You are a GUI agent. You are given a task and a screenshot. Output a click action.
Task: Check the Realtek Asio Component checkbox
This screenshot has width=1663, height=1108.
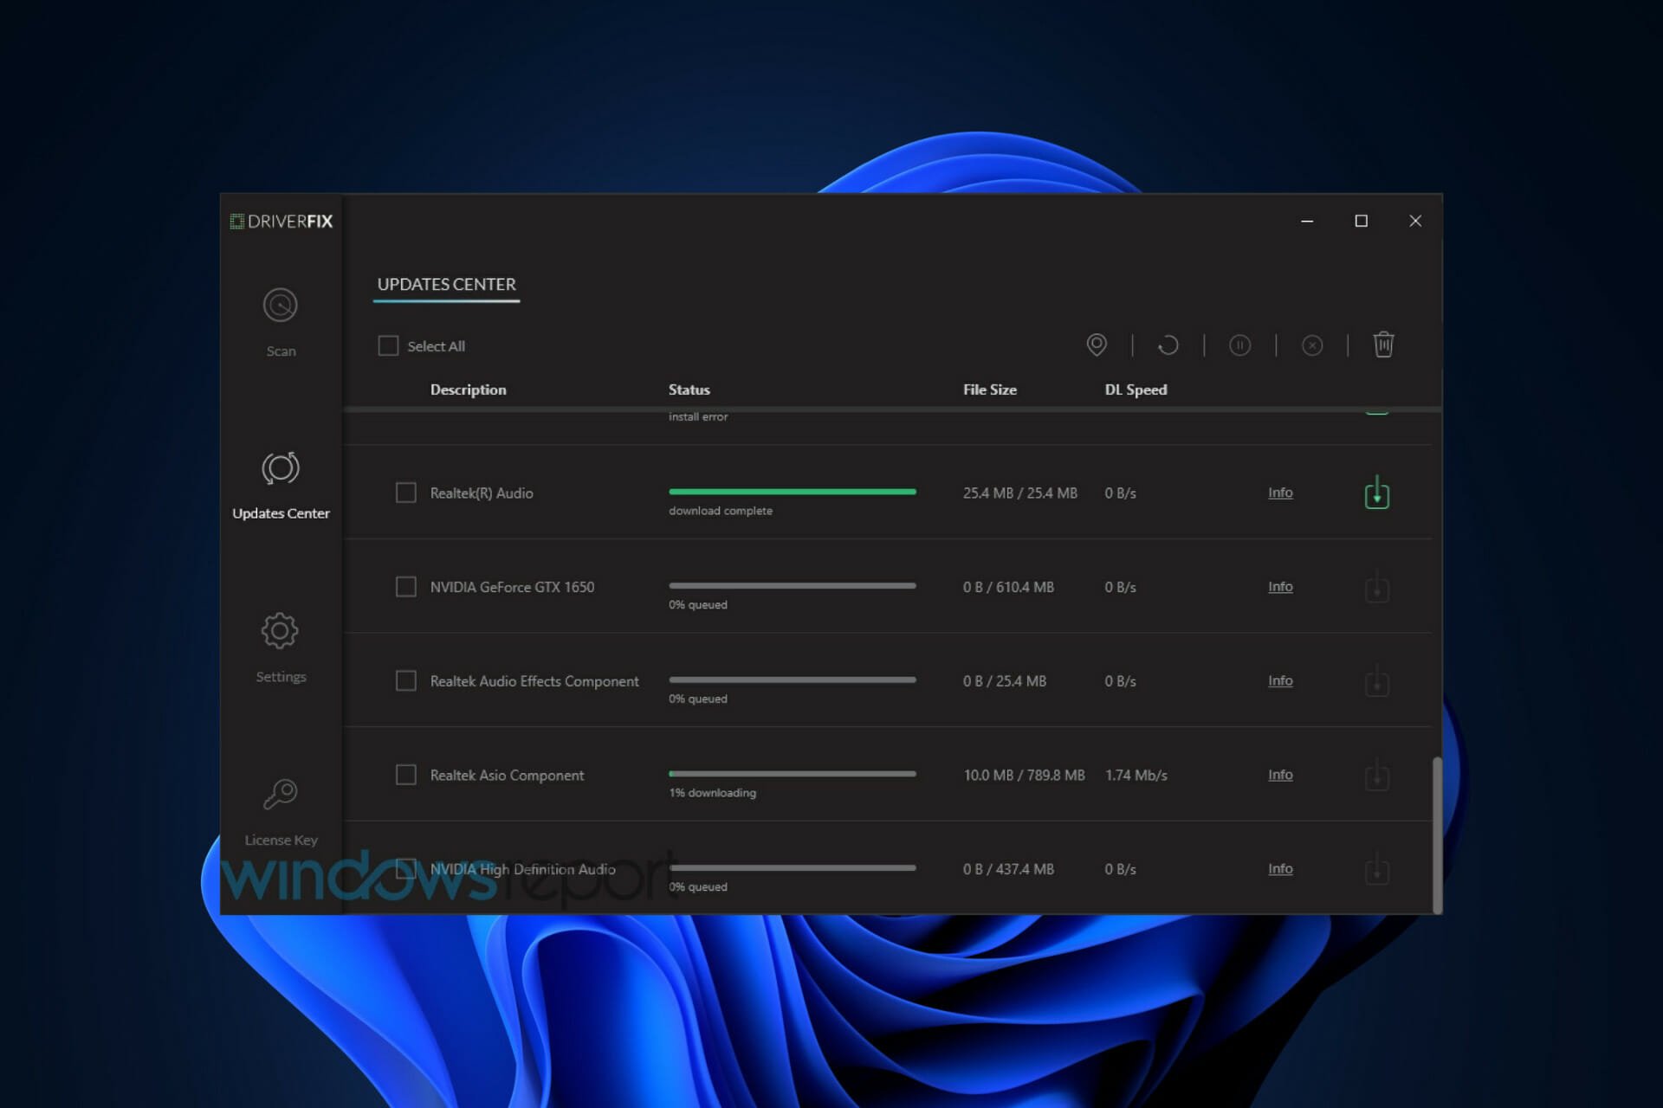click(x=405, y=775)
